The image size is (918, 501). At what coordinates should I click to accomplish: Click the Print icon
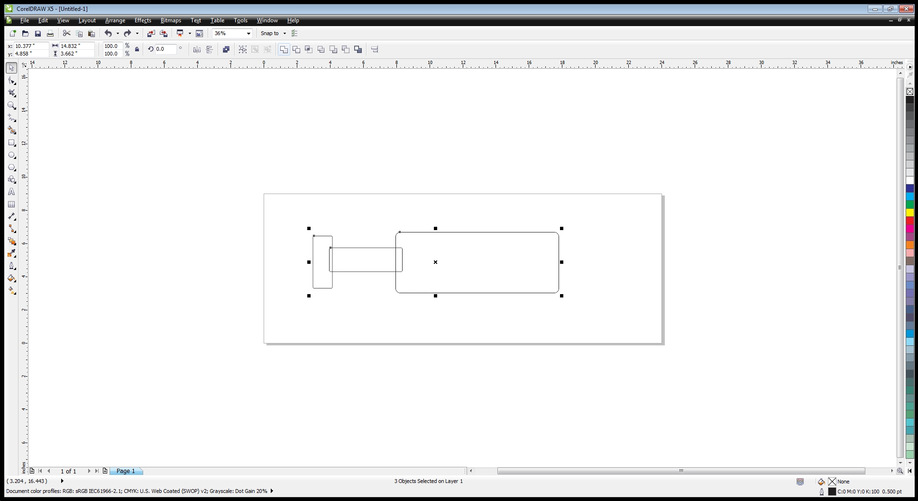point(50,33)
